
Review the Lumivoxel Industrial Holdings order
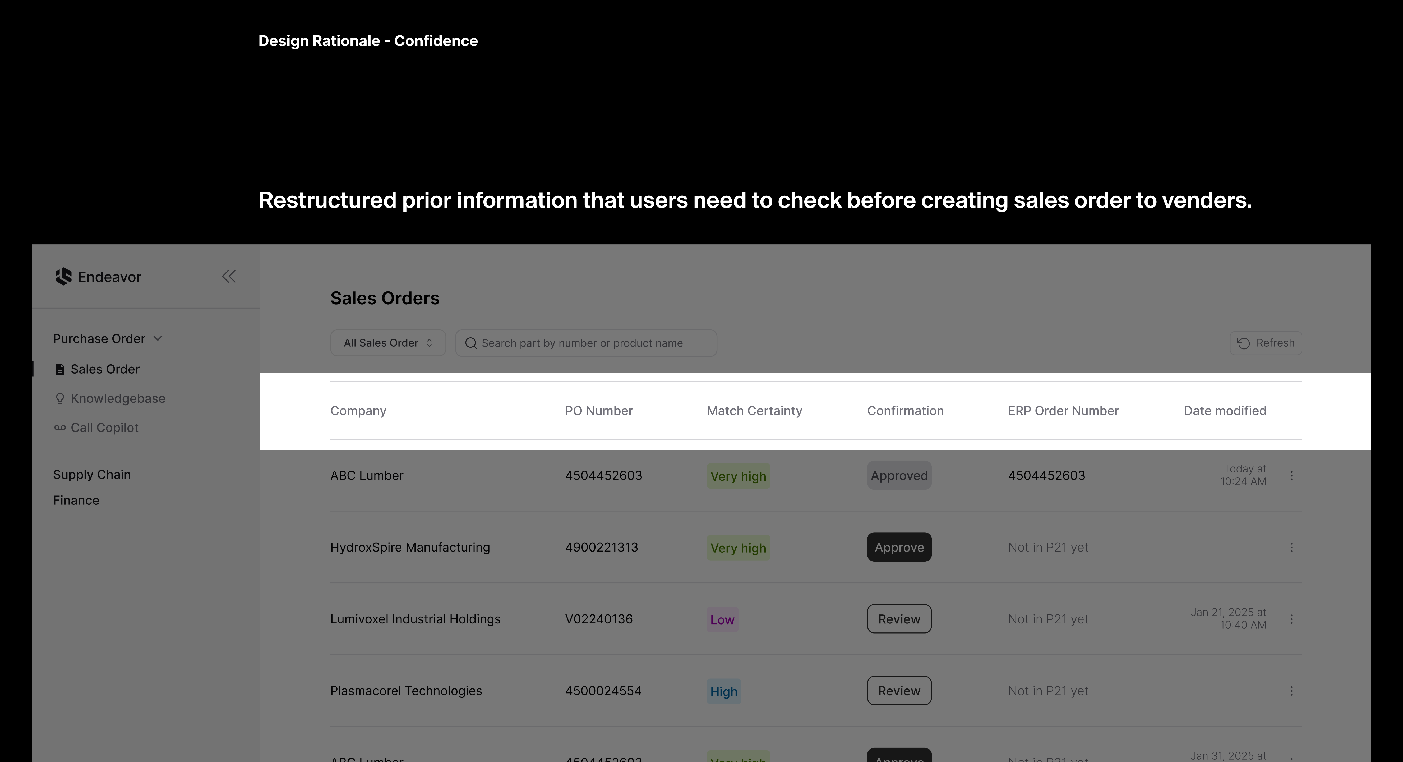pyautogui.click(x=899, y=619)
